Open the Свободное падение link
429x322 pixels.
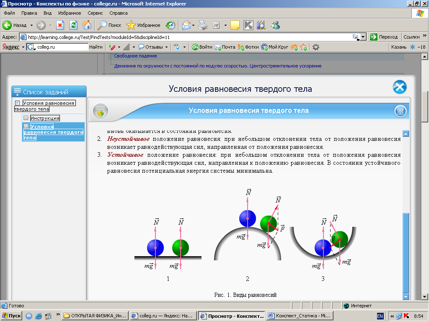coord(135,56)
